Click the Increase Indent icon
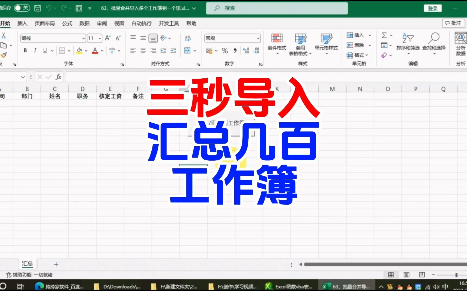 click(x=173, y=50)
